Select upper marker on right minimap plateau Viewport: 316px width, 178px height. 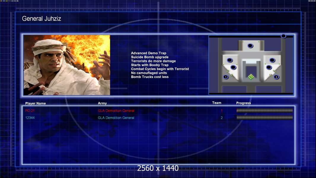[272, 60]
